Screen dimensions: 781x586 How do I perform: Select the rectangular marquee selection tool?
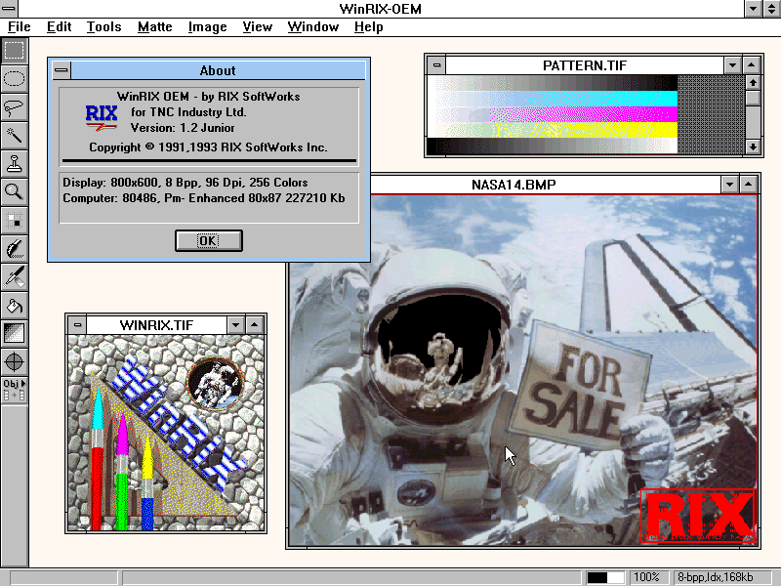tap(14, 51)
